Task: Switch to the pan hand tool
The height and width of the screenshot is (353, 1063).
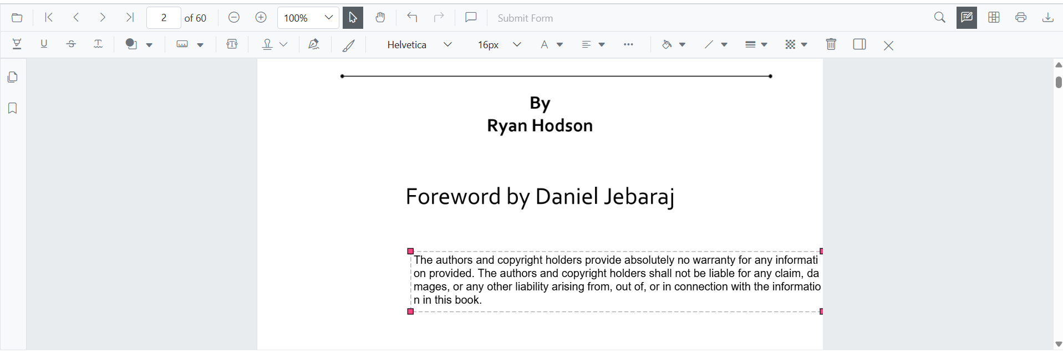Action: (380, 18)
